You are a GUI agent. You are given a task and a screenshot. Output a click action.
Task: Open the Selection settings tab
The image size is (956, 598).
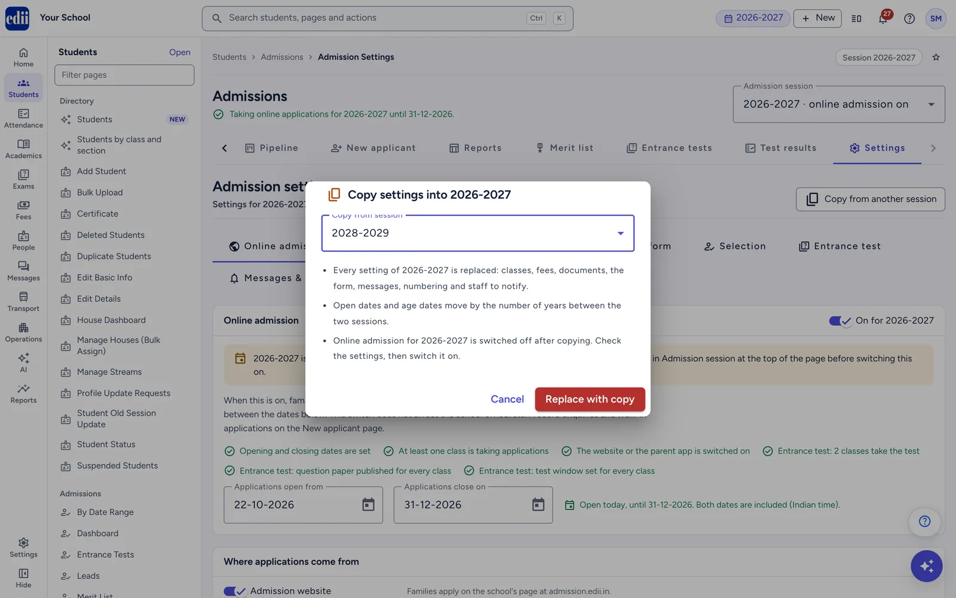pos(735,246)
